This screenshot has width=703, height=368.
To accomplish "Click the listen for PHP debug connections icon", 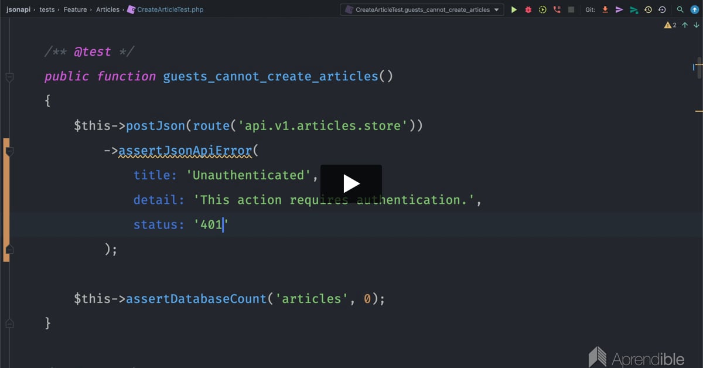I will click(x=557, y=9).
